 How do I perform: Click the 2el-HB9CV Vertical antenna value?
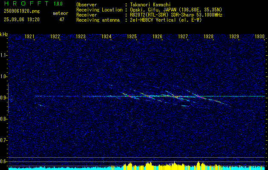point(166,20)
